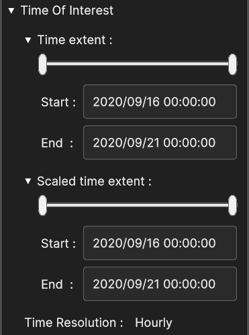Click the middle of Time extent slider track
This screenshot has width=249, height=335.
coord(138,64)
